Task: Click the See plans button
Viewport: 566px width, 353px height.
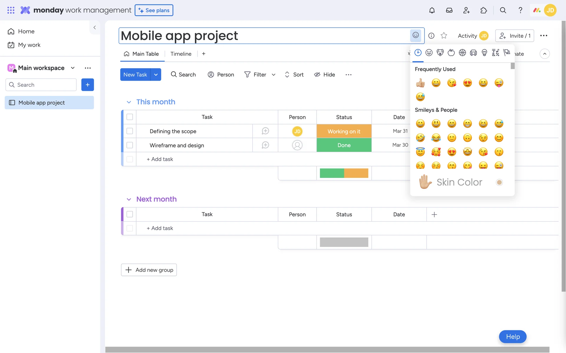Action: pyautogui.click(x=154, y=10)
